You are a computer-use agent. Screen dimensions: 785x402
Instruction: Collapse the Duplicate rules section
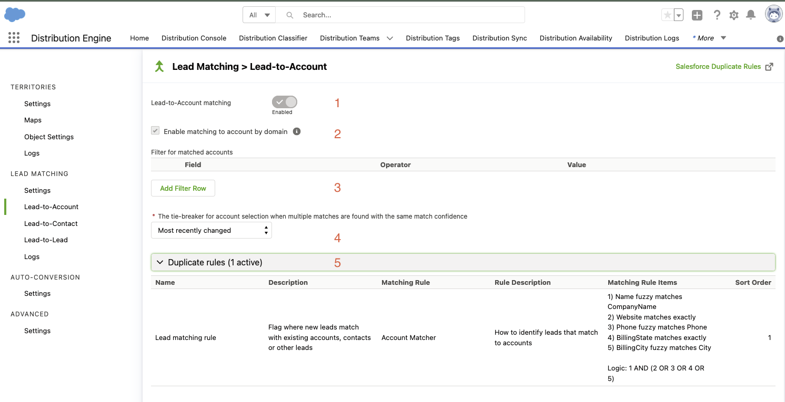point(463,262)
